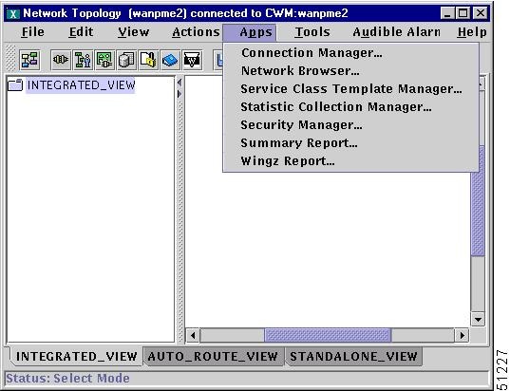Open the File menu

click(x=32, y=32)
